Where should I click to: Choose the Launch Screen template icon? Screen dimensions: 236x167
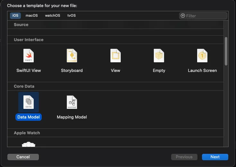[202, 56]
